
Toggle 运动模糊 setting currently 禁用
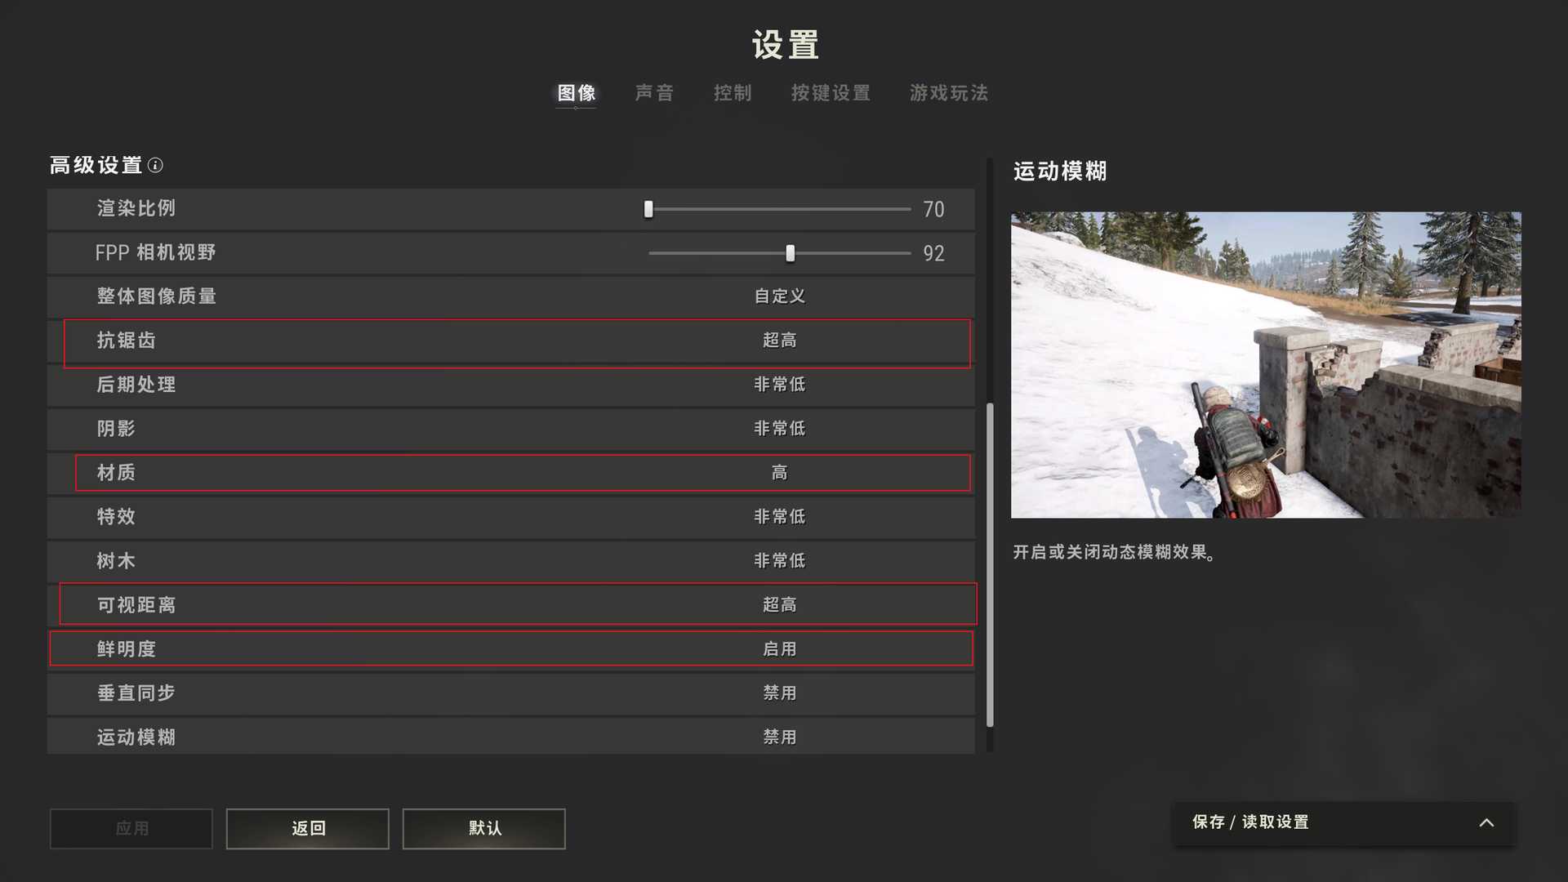[x=779, y=737]
